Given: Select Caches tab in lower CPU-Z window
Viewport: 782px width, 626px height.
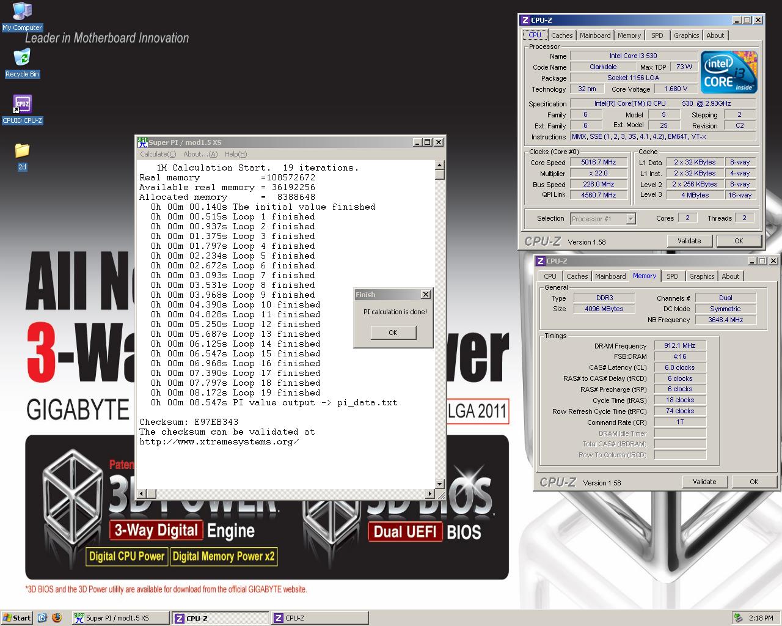Looking at the screenshot, I should pos(577,276).
